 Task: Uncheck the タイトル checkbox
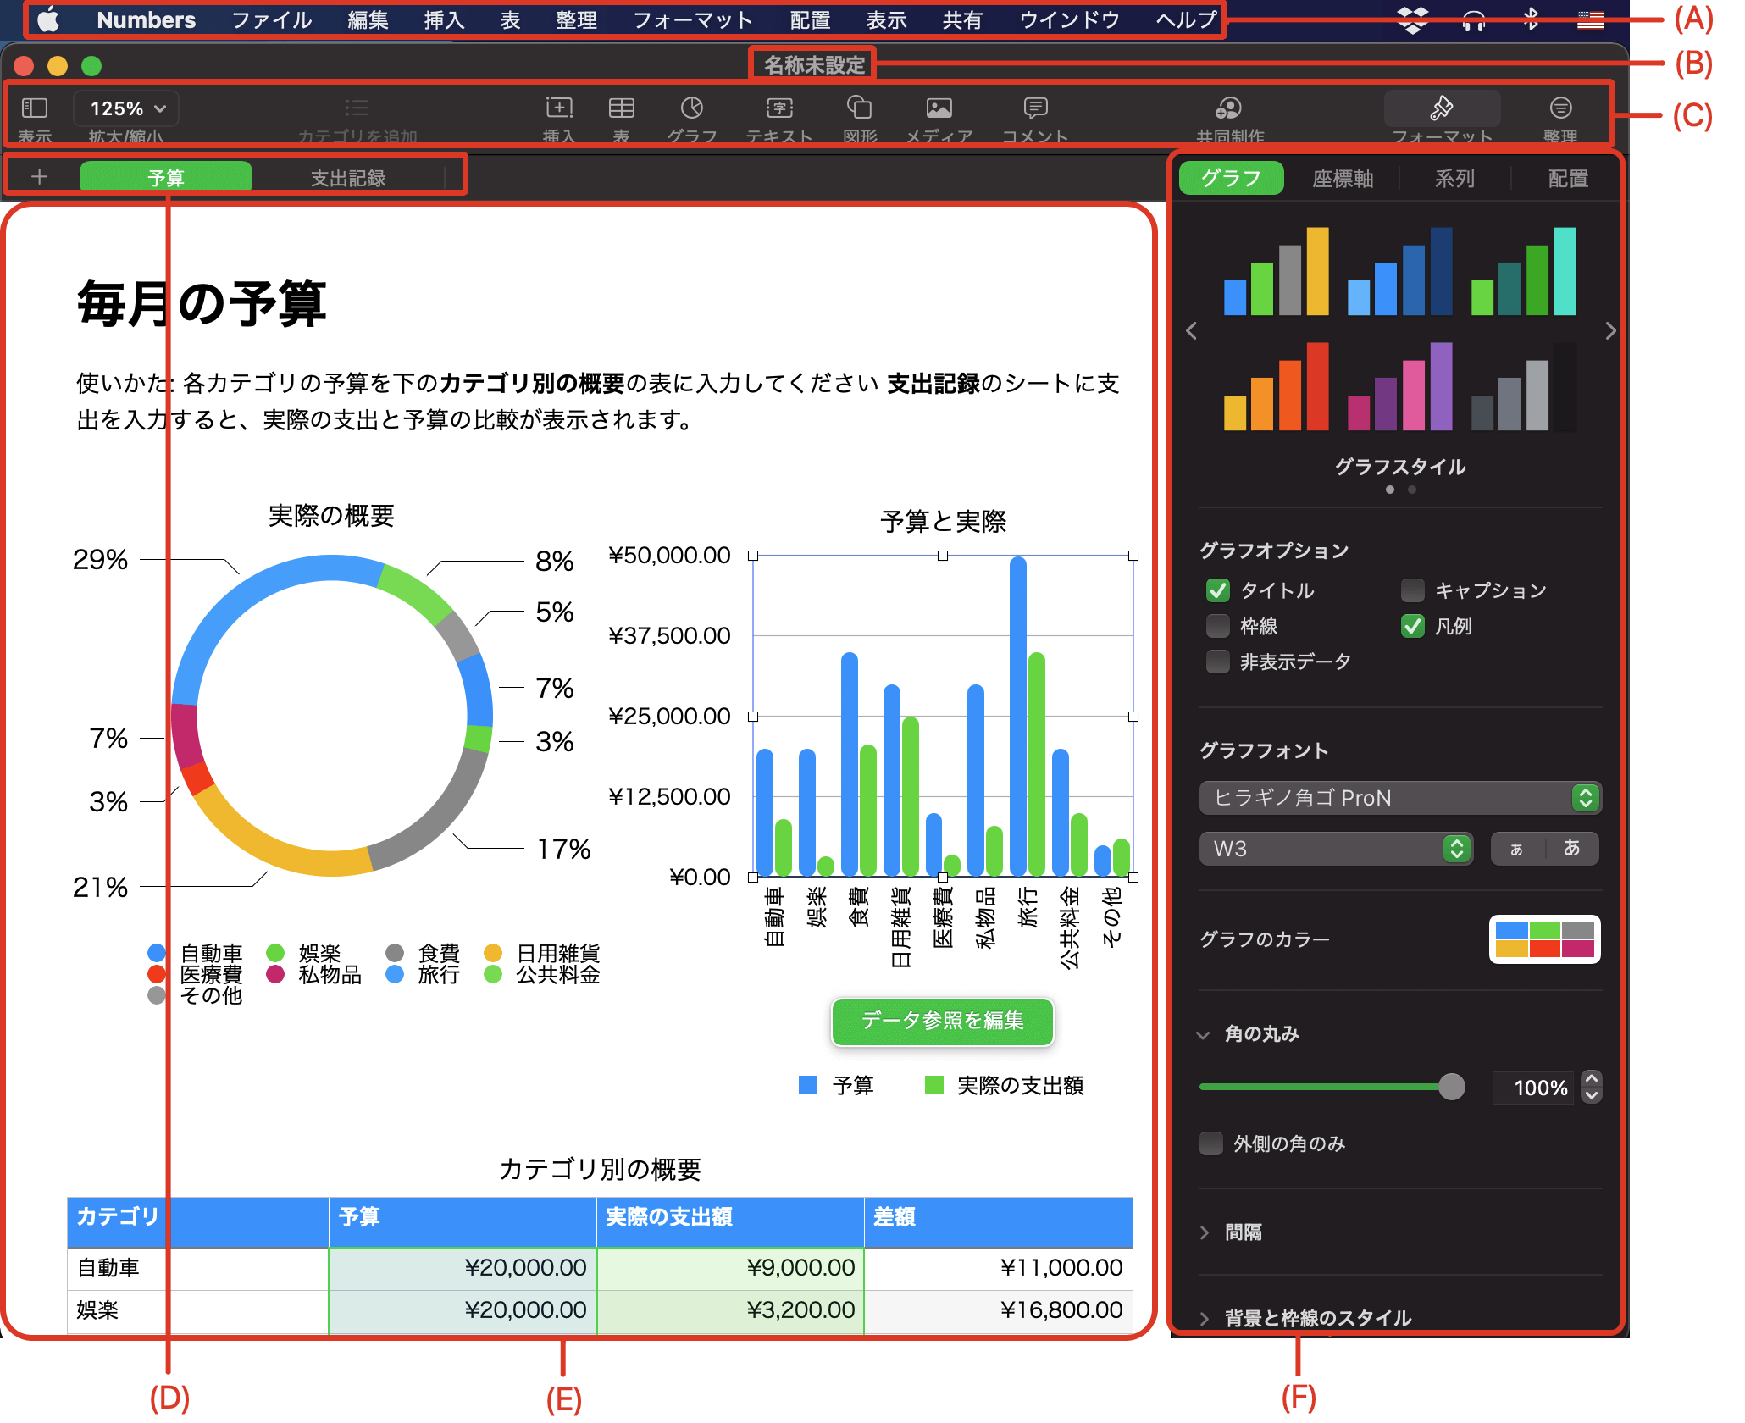[1217, 590]
